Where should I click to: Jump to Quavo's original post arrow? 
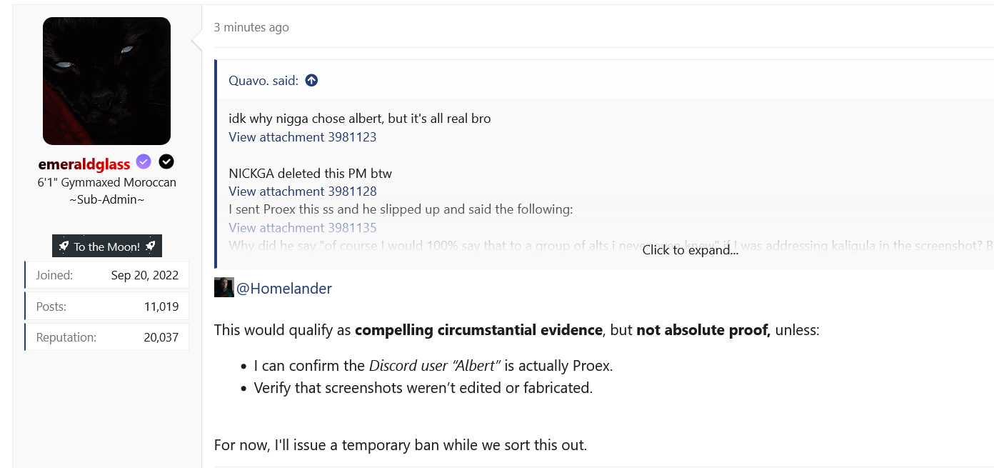click(x=311, y=81)
